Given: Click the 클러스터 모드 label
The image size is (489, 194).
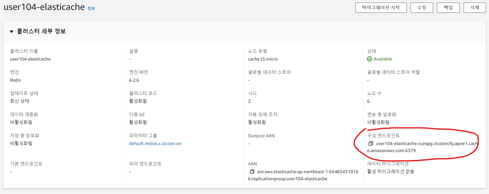Looking at the screenshot, I should coord(143,93).
